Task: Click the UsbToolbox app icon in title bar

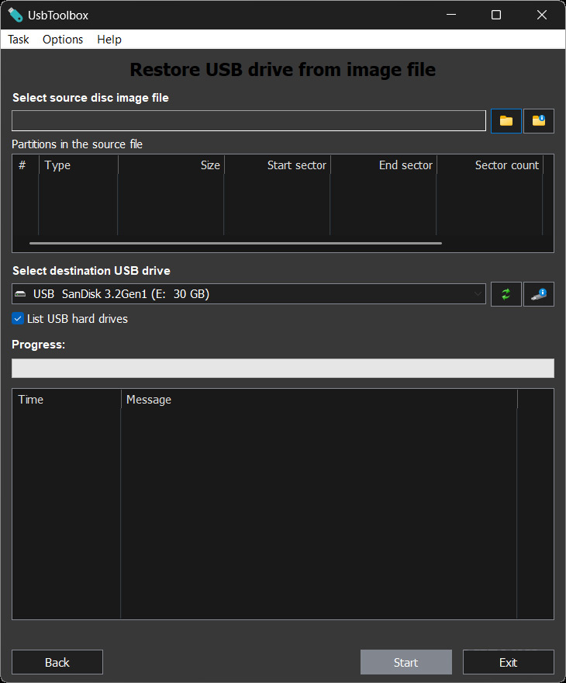Action: (x=16, y=16)
